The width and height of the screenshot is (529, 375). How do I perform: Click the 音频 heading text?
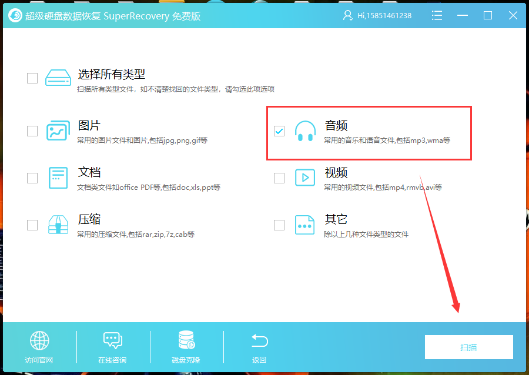(336, 125)
